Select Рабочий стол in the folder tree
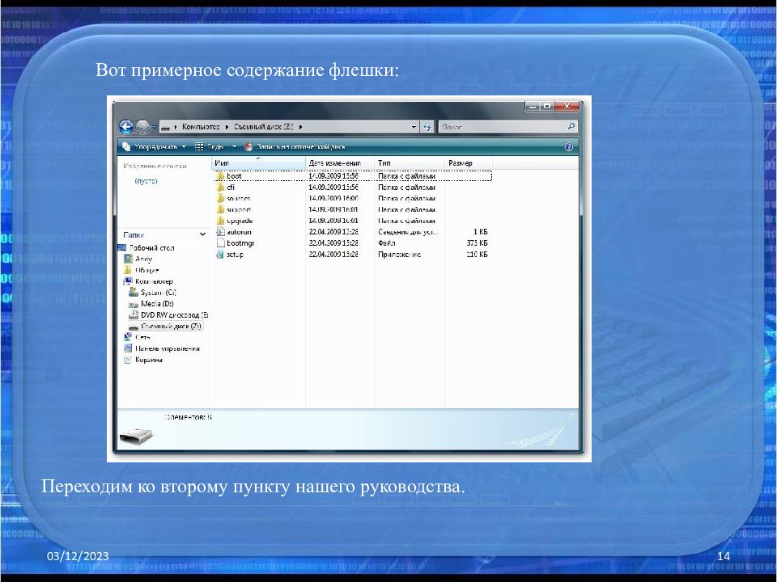Image resolution: width=777 pixels, height=582 pixels. (151, 248)
